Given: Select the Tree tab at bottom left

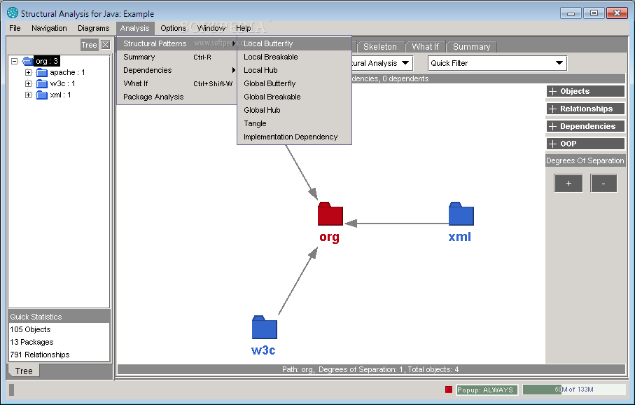Looking at the screenshot, I should click(24, 371).
